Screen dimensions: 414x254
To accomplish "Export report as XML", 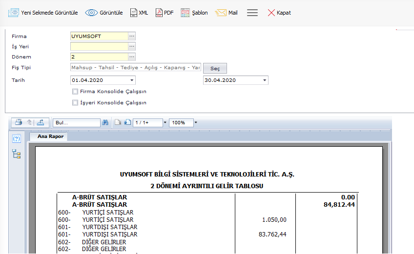I will click(x=139, y=13).
